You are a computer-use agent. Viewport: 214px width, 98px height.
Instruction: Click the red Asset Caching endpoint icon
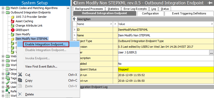(x=13, y=21)
